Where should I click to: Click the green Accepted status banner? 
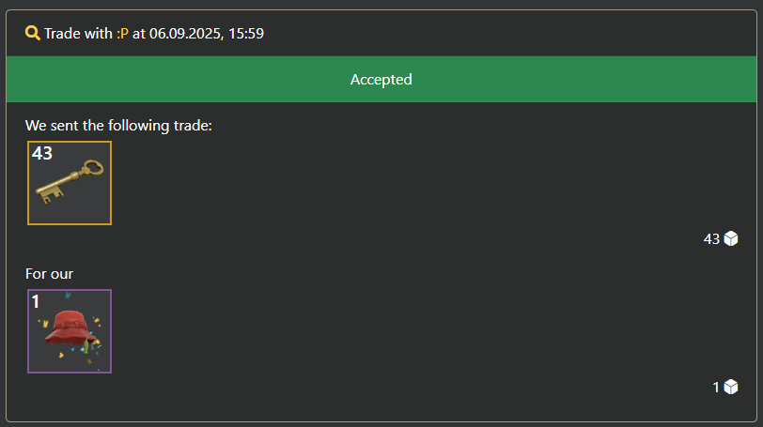(381, 80)
